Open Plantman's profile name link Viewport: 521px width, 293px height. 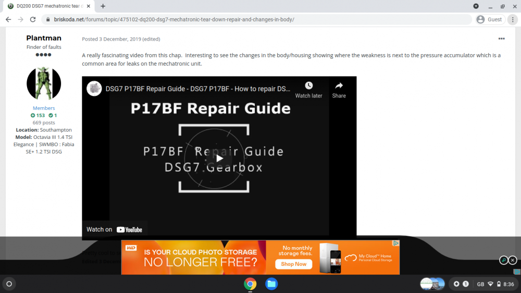pyautogui.click(x=44, y=38)
